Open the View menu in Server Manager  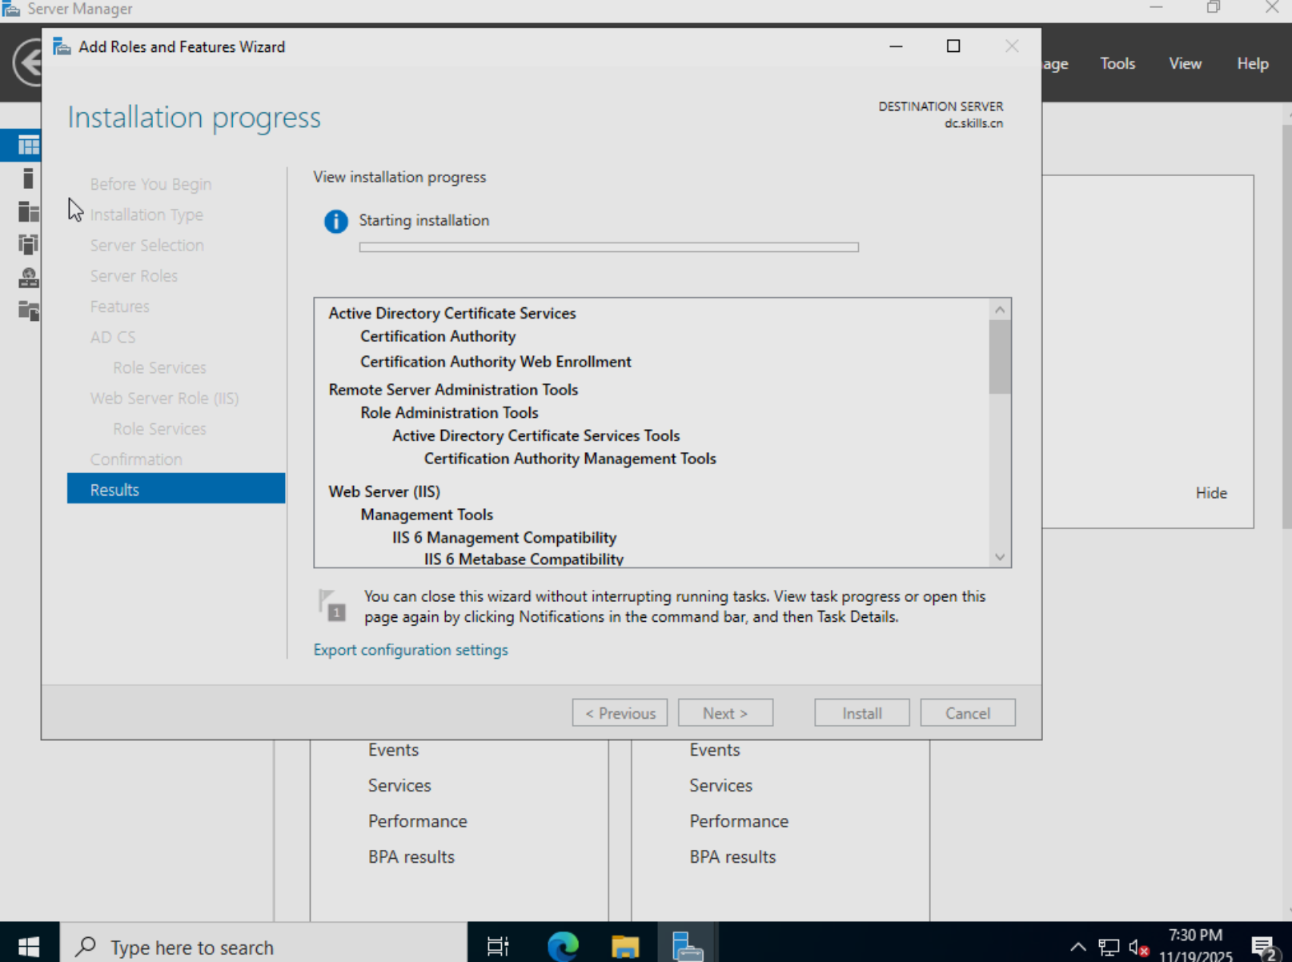click(x=1185, y=63)
